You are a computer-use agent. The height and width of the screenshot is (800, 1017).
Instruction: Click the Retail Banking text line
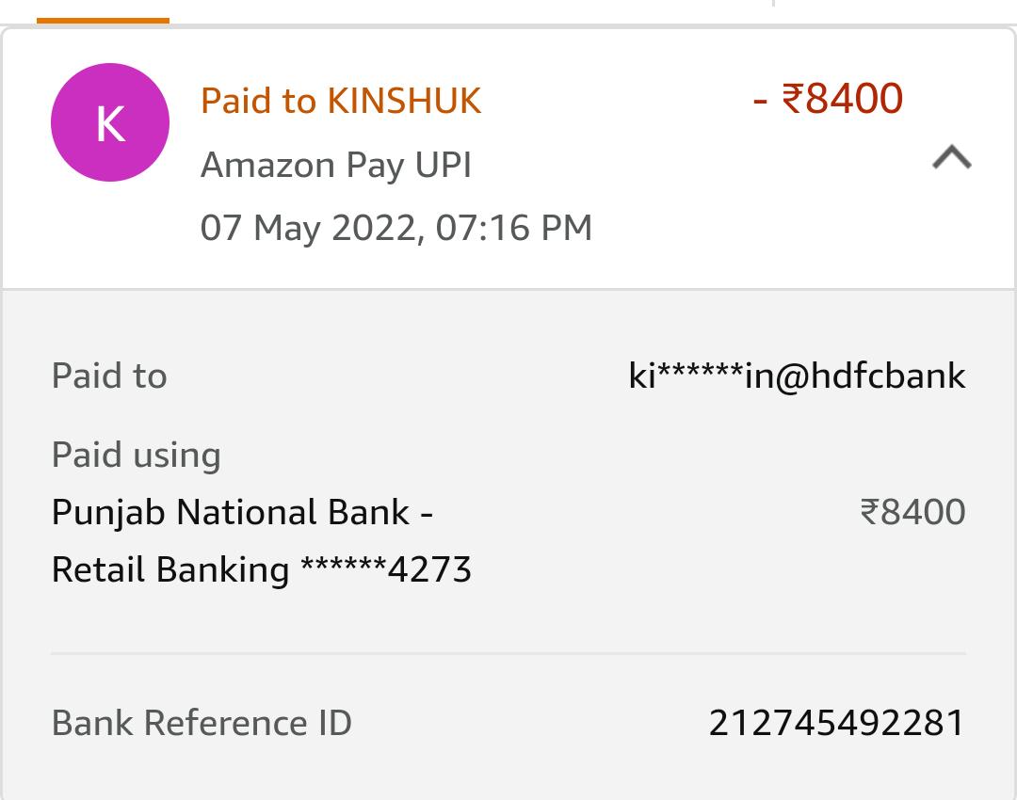[x=169, y=569]
